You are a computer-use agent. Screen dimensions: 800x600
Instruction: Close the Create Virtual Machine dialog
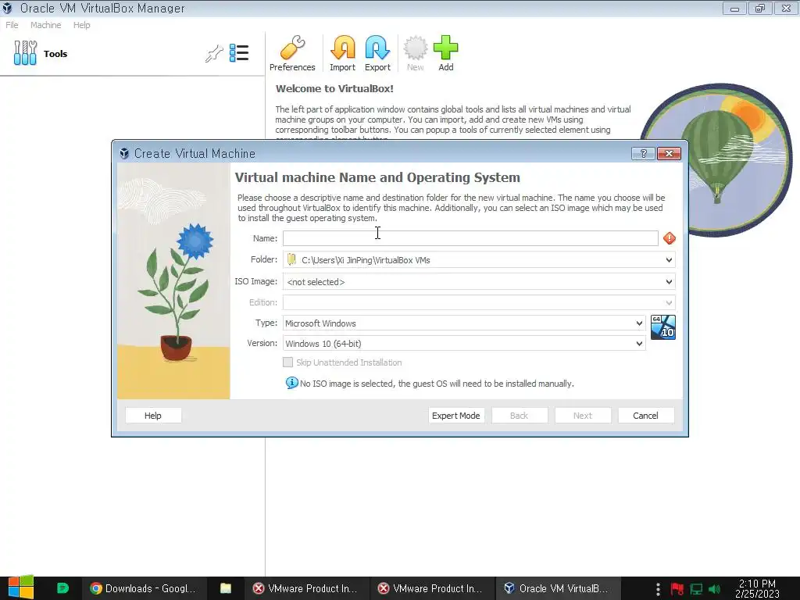[669, 154]
